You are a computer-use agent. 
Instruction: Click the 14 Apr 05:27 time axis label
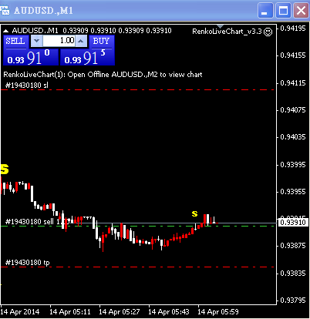tap(120, 312)
